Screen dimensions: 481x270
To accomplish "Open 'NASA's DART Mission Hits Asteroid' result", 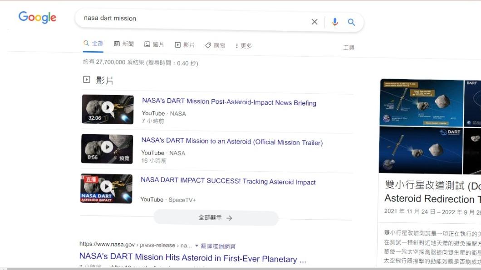I will 193,258.
